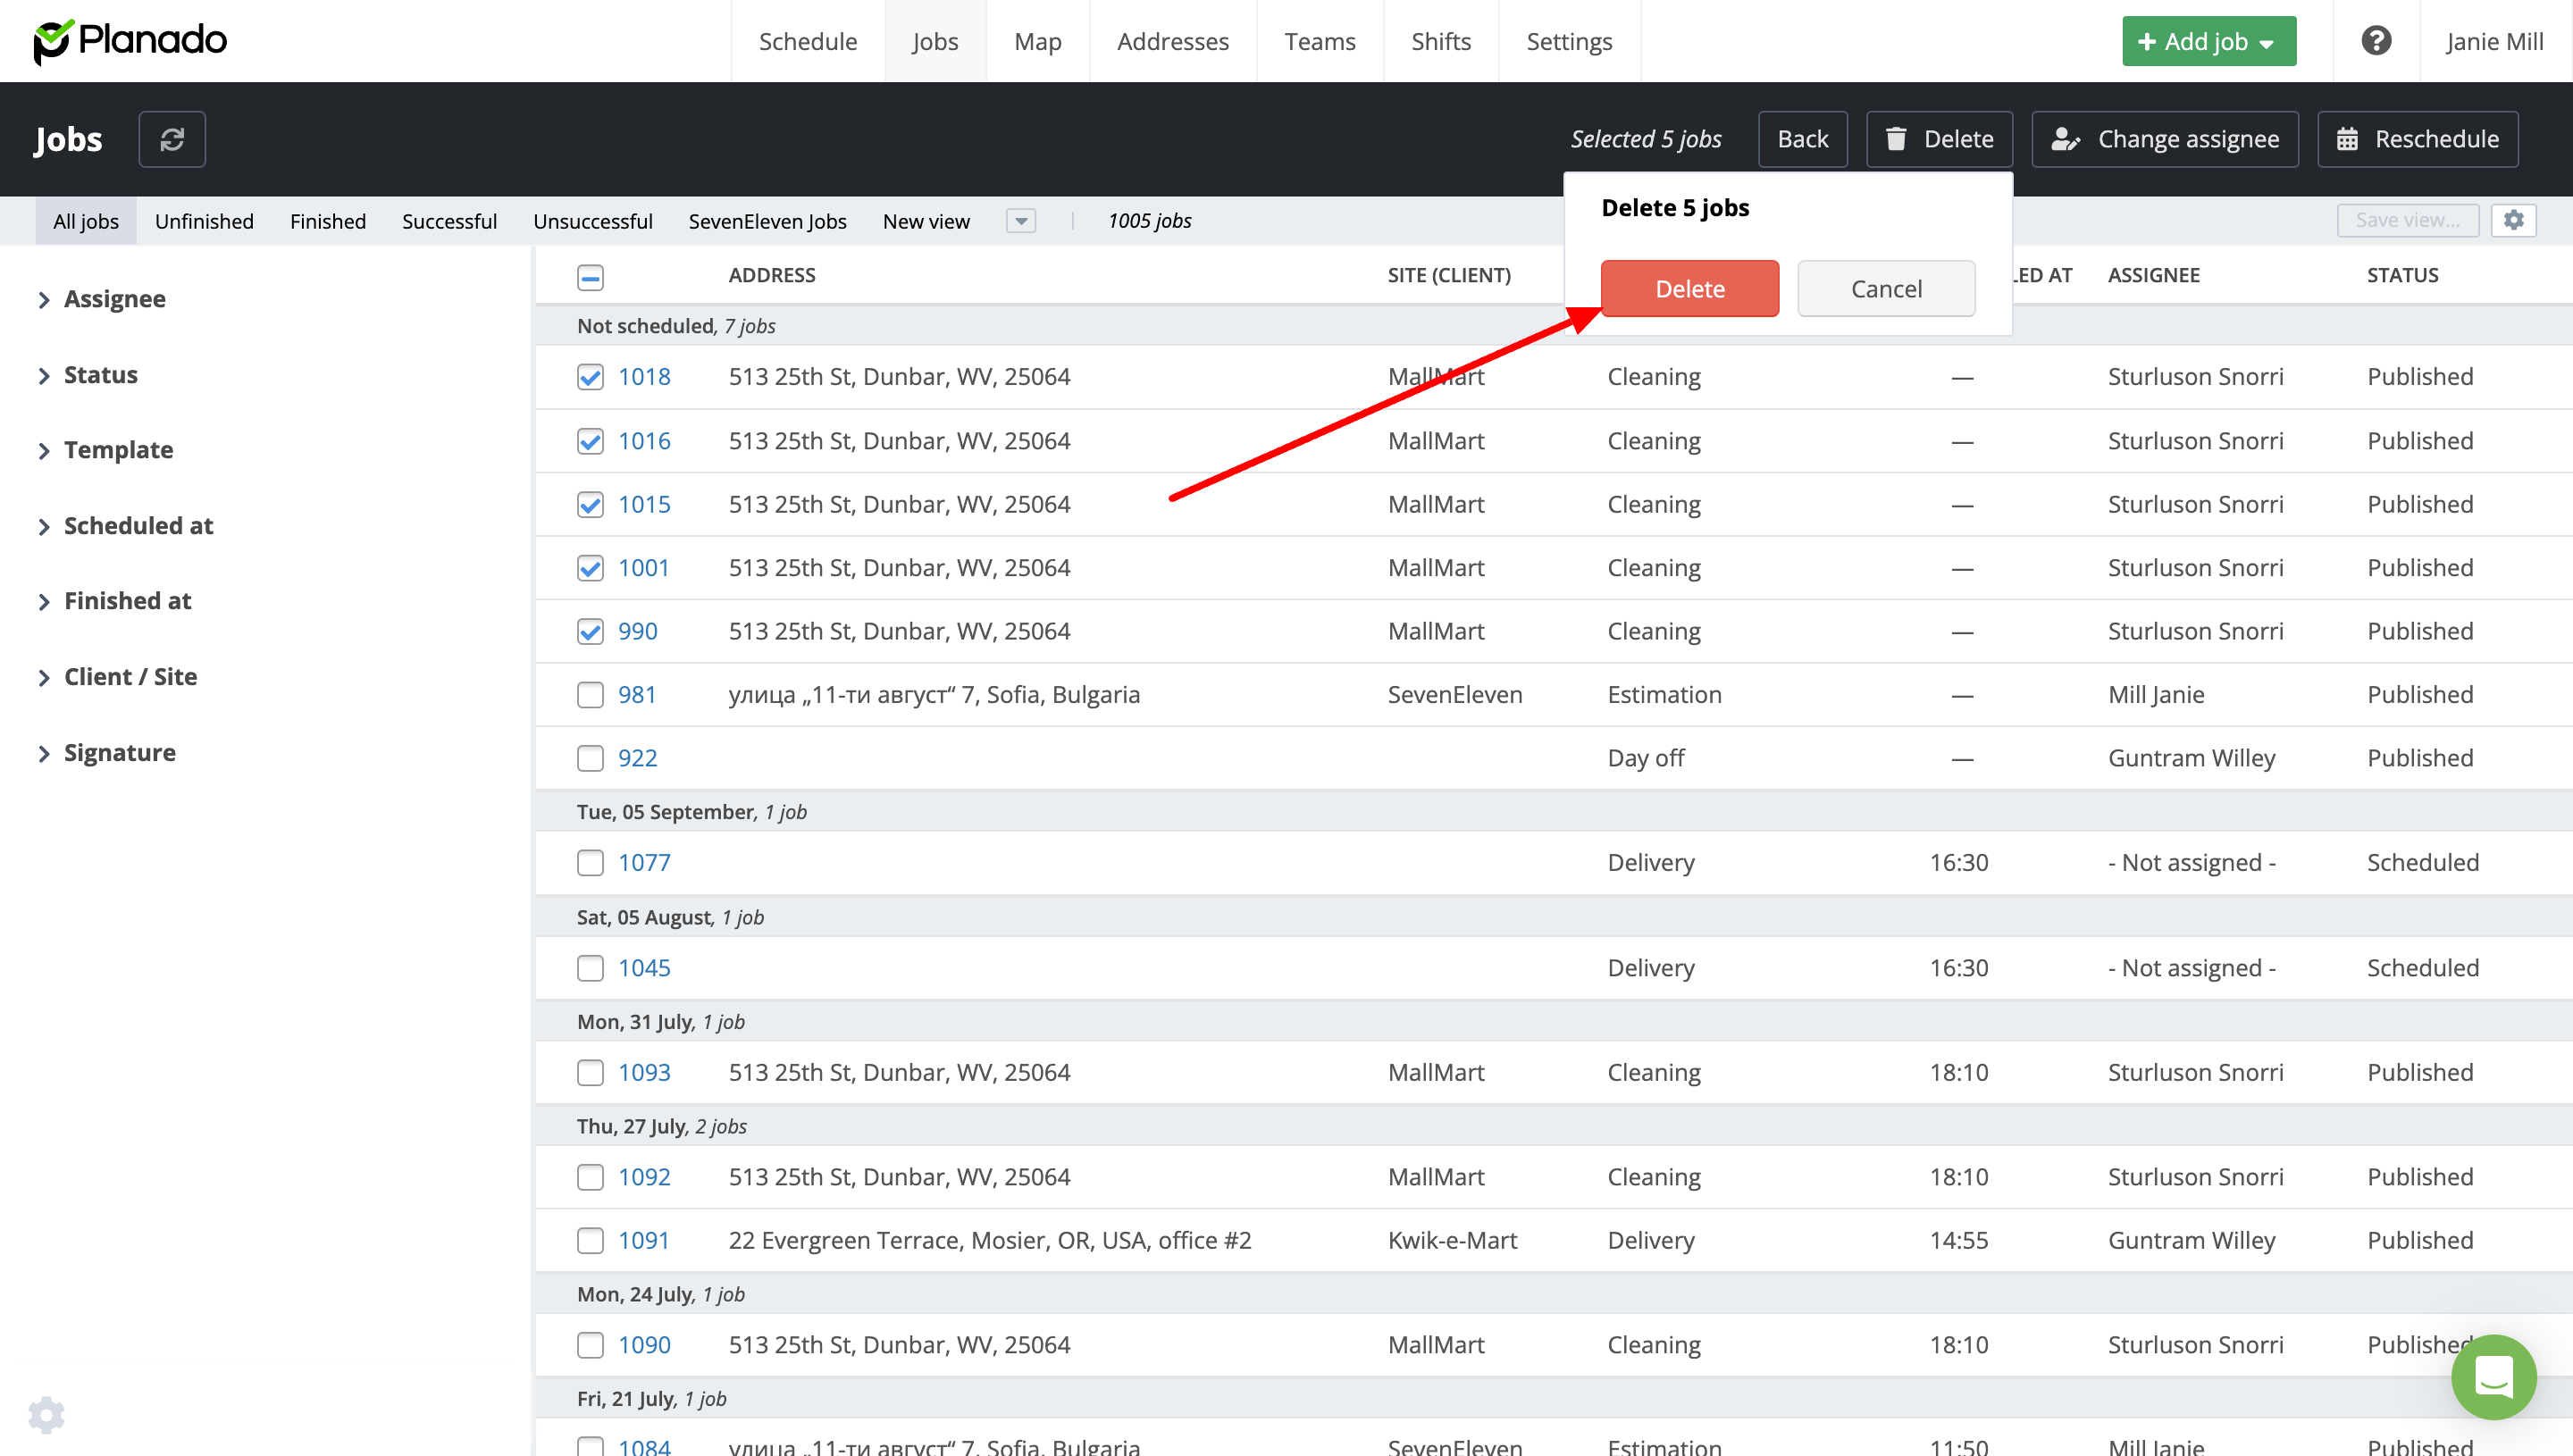The height and width of the screenshot is (1456, 2573).
Task: Click the refresh jobs icon
Action: [172, 139]
